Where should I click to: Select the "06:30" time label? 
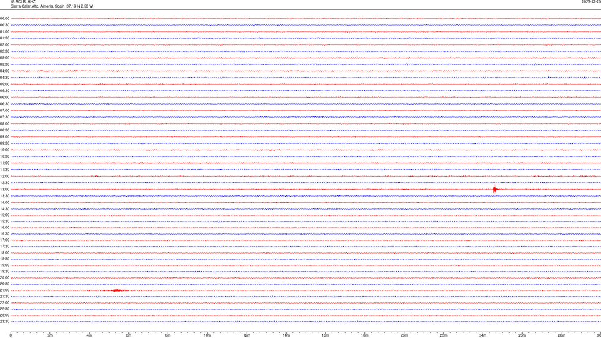pyautogui.click(x=4, y=104)
